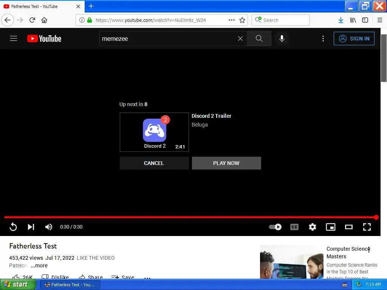The image size is (387, 290).
Task: Open the Firefox hamburger menu
Action: point(379,20)
